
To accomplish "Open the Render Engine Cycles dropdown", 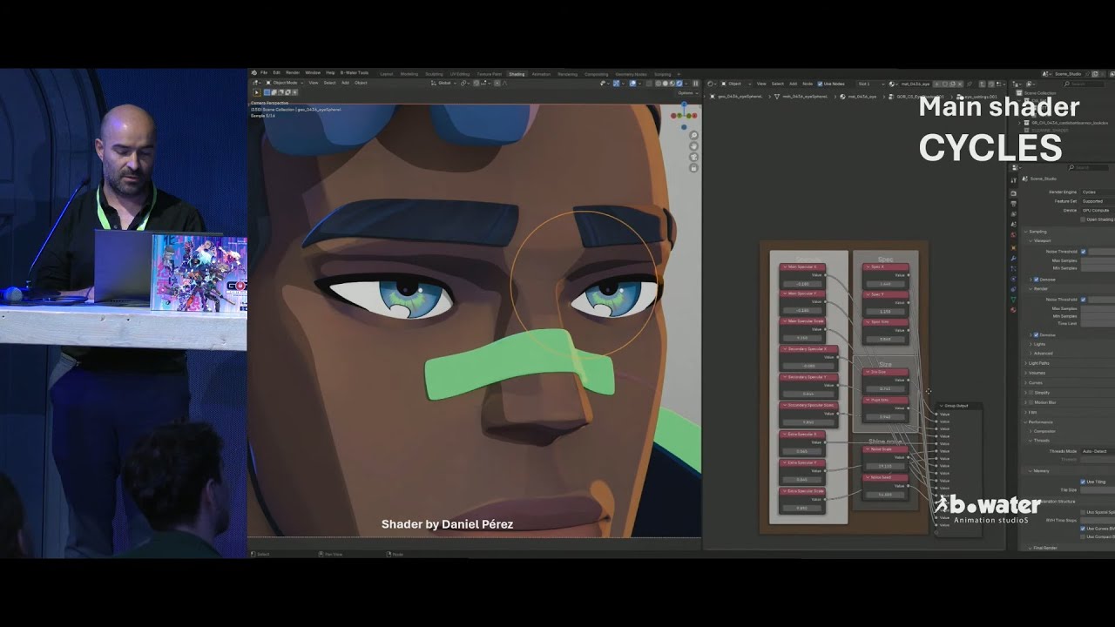I will 1098,192.
